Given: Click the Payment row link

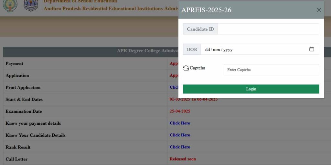Looking at the screenshot, I should (174, 63).
